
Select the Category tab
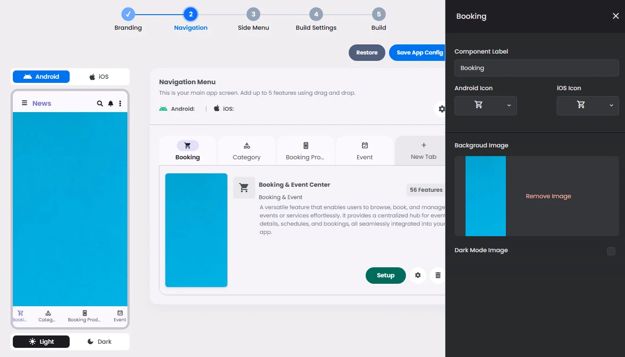(247, 151)
